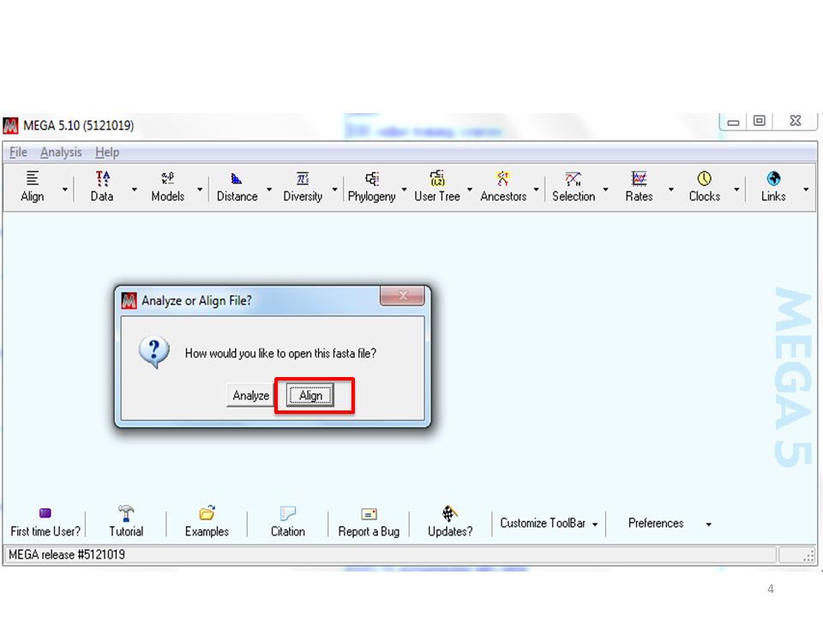Click the Clocks toolbar icon
The width and height of the screenshot is (823, 617).
point(705,178)
